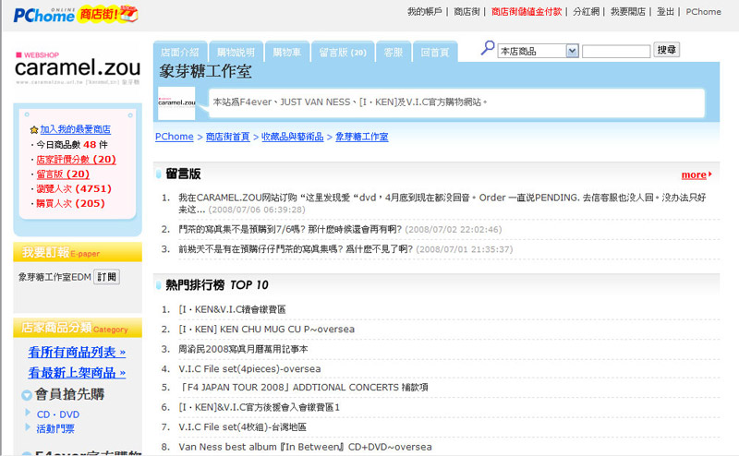Click the arrow icon before 活動門票
Viewport: 739px width, 456px height.
pos(28,427)
